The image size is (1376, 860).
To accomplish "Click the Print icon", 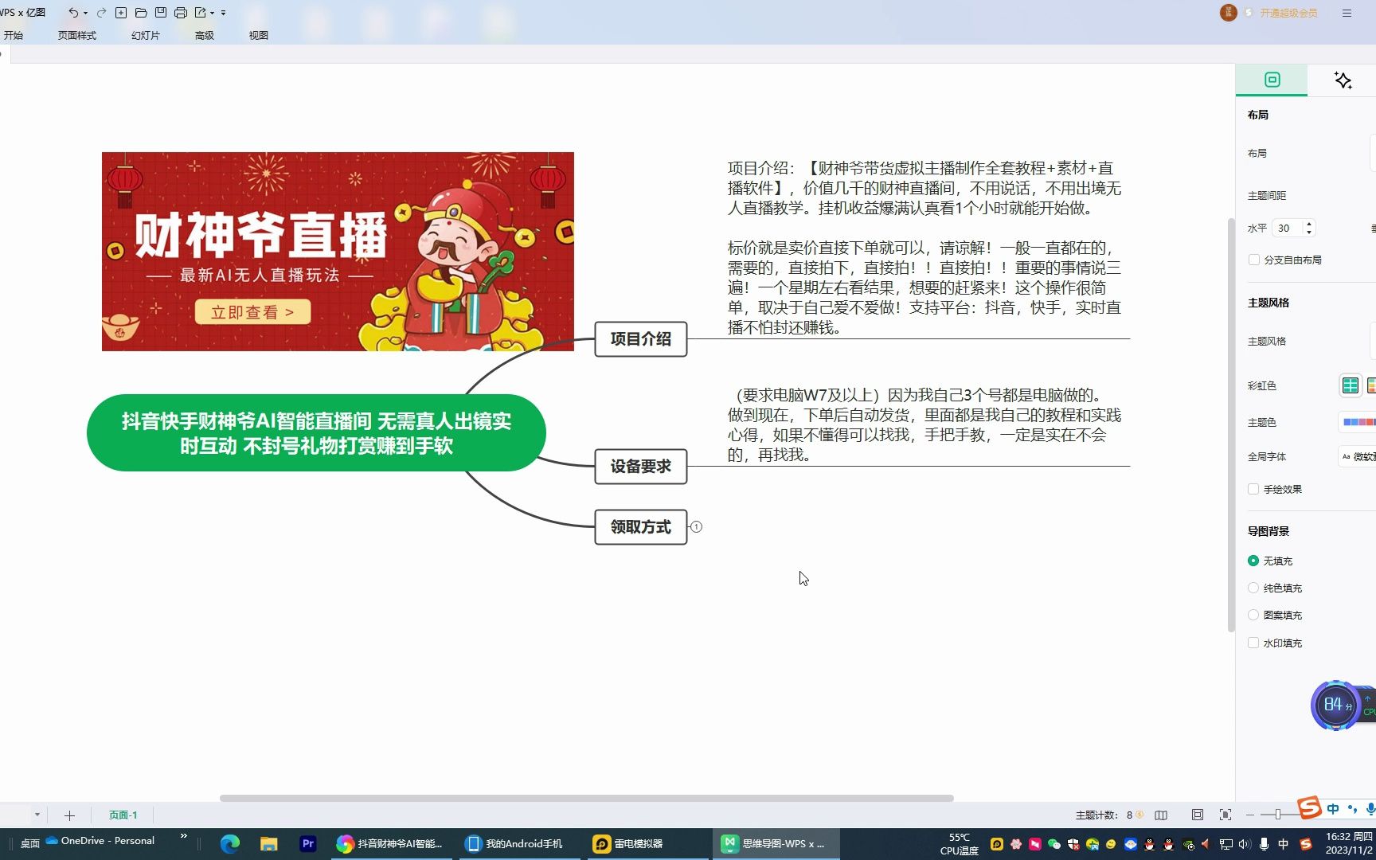I will (181, 13).
